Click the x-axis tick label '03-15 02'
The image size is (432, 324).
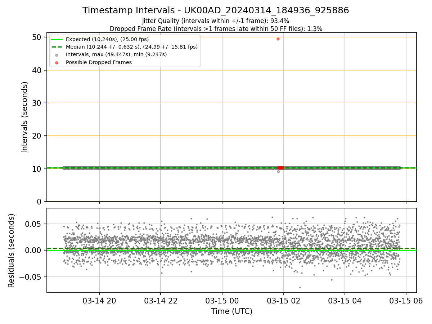pyautogui.click(x=283, y=301)
